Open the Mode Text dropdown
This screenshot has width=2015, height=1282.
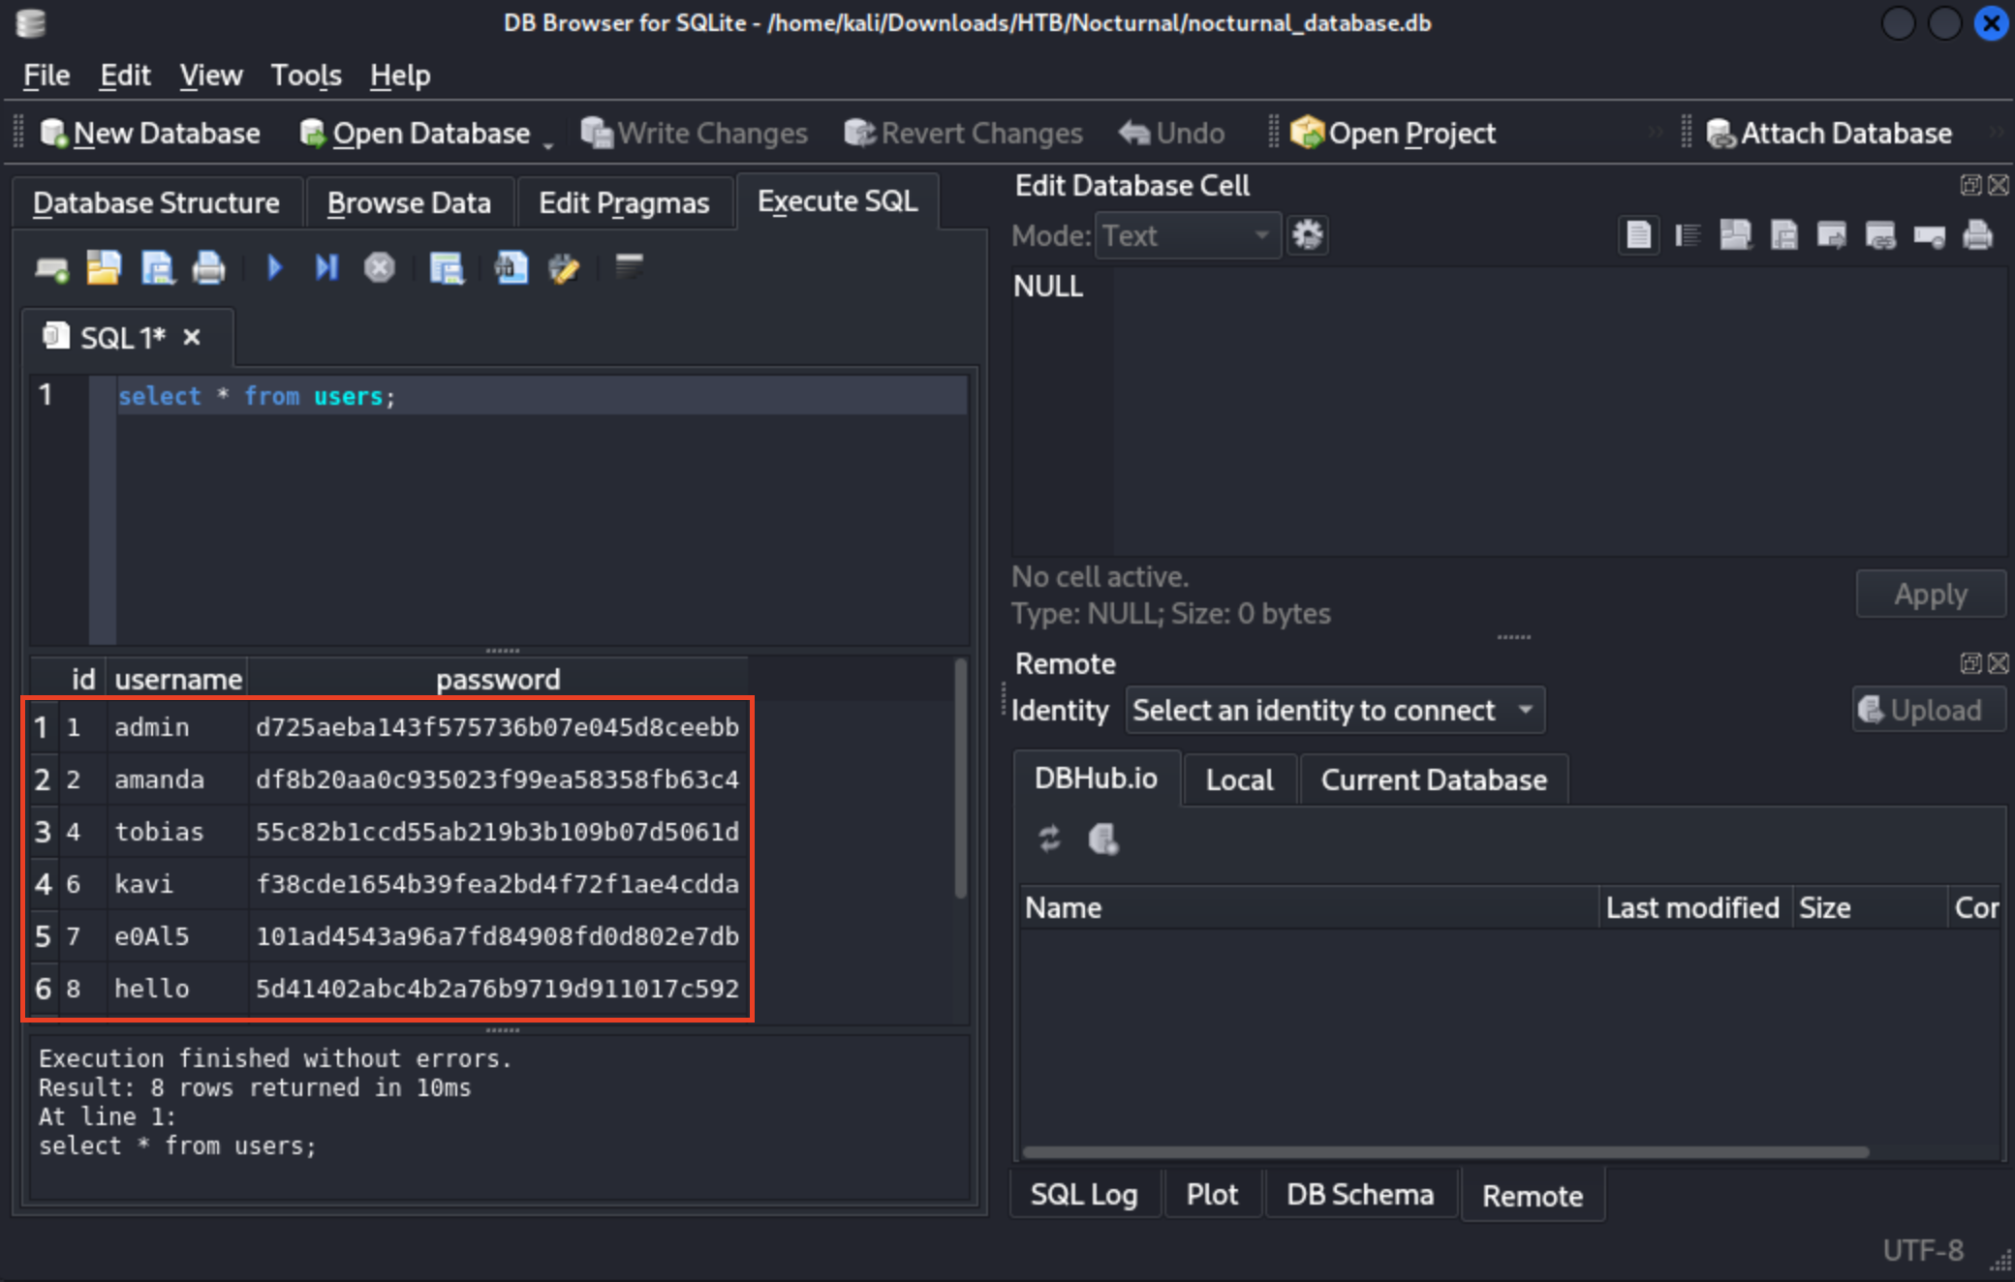click(1186, 235)
